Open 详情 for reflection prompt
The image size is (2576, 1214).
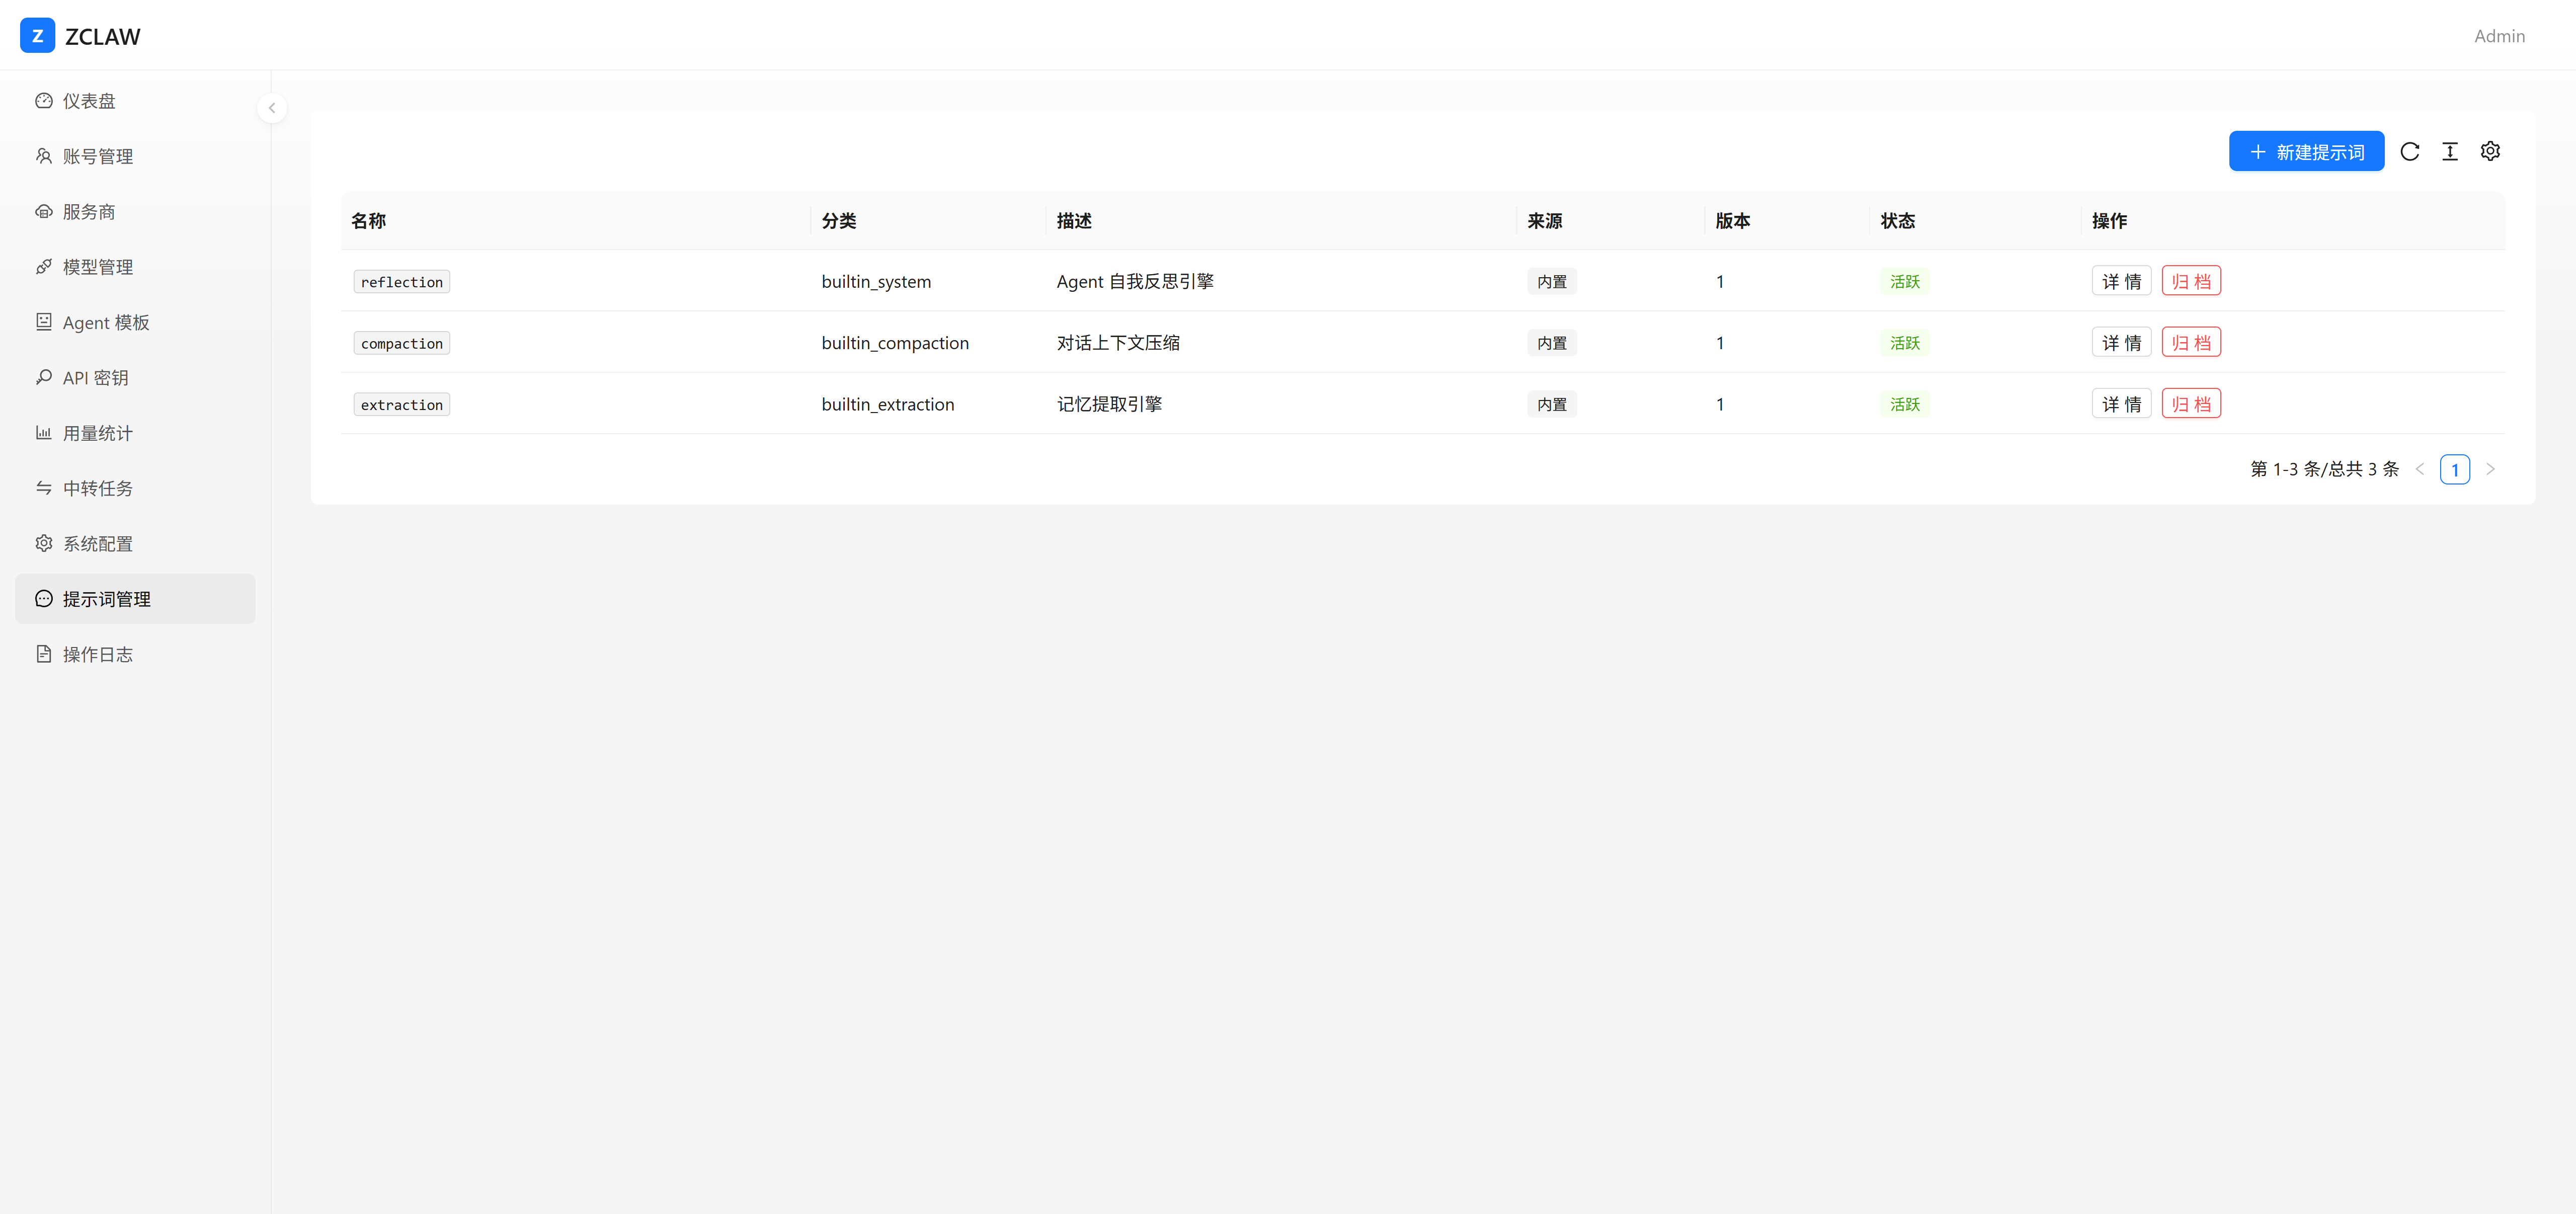coord(2120,281)
